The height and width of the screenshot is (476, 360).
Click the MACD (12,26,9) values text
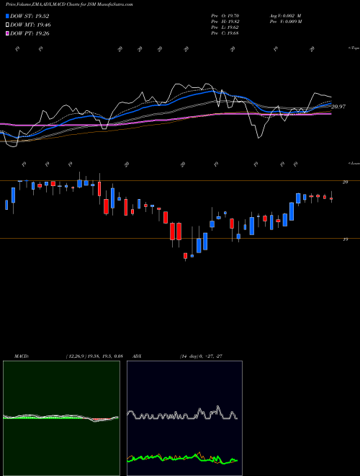click(94, 356)
